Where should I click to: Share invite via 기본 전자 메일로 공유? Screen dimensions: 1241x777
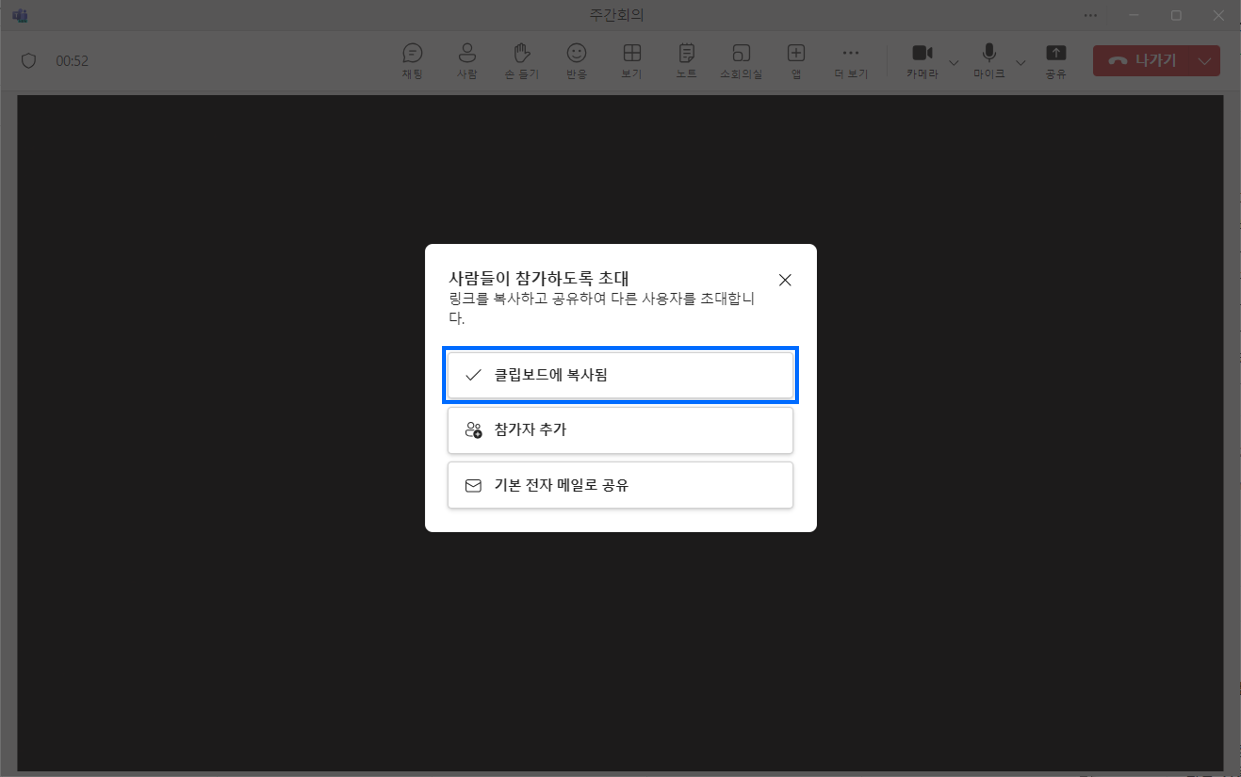click(x=619, y=485)
